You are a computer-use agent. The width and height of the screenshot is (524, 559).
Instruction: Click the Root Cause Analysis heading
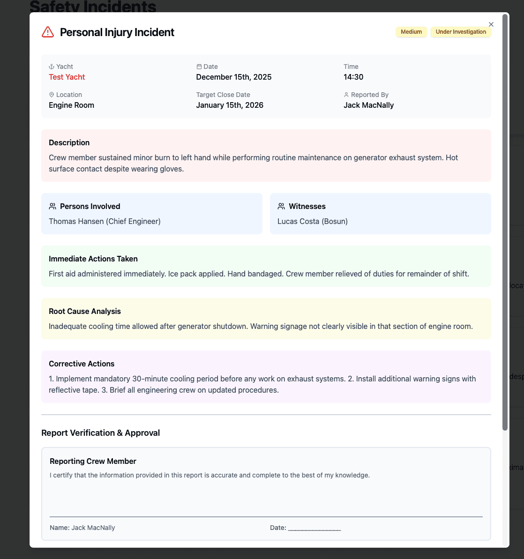click(85, 311)
